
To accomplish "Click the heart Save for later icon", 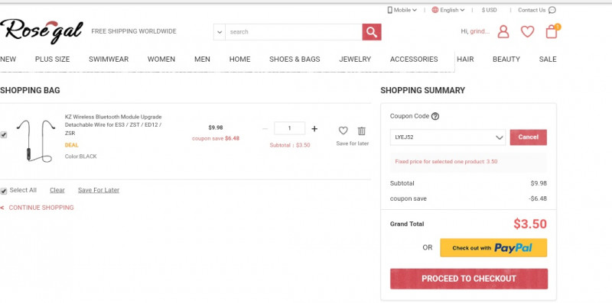I will (343, 131).
